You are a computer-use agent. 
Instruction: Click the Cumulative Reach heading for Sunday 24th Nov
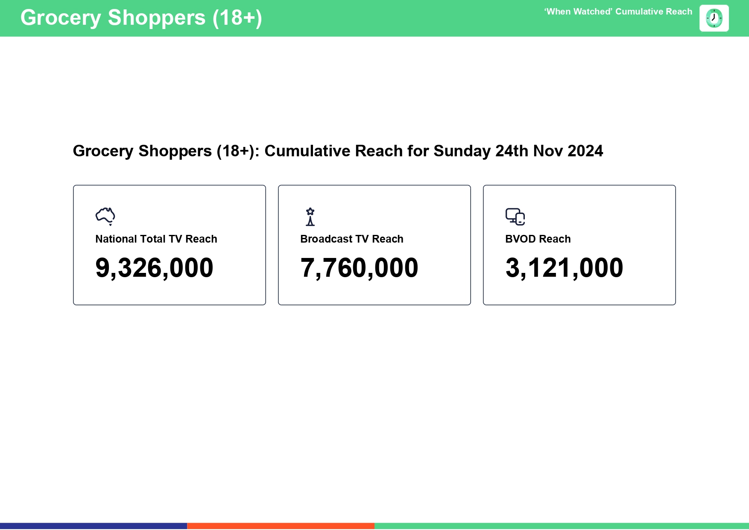338,151
